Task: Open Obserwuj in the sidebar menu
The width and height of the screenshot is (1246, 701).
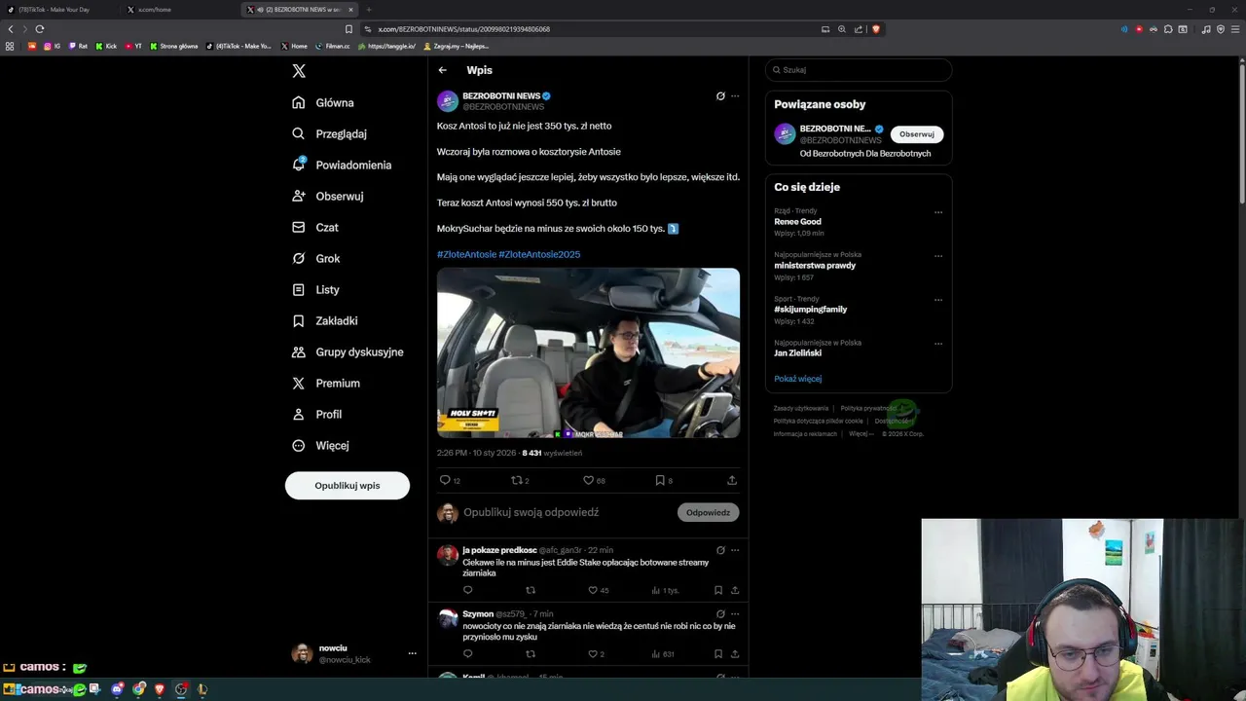Action: click(x=327, y=196)
